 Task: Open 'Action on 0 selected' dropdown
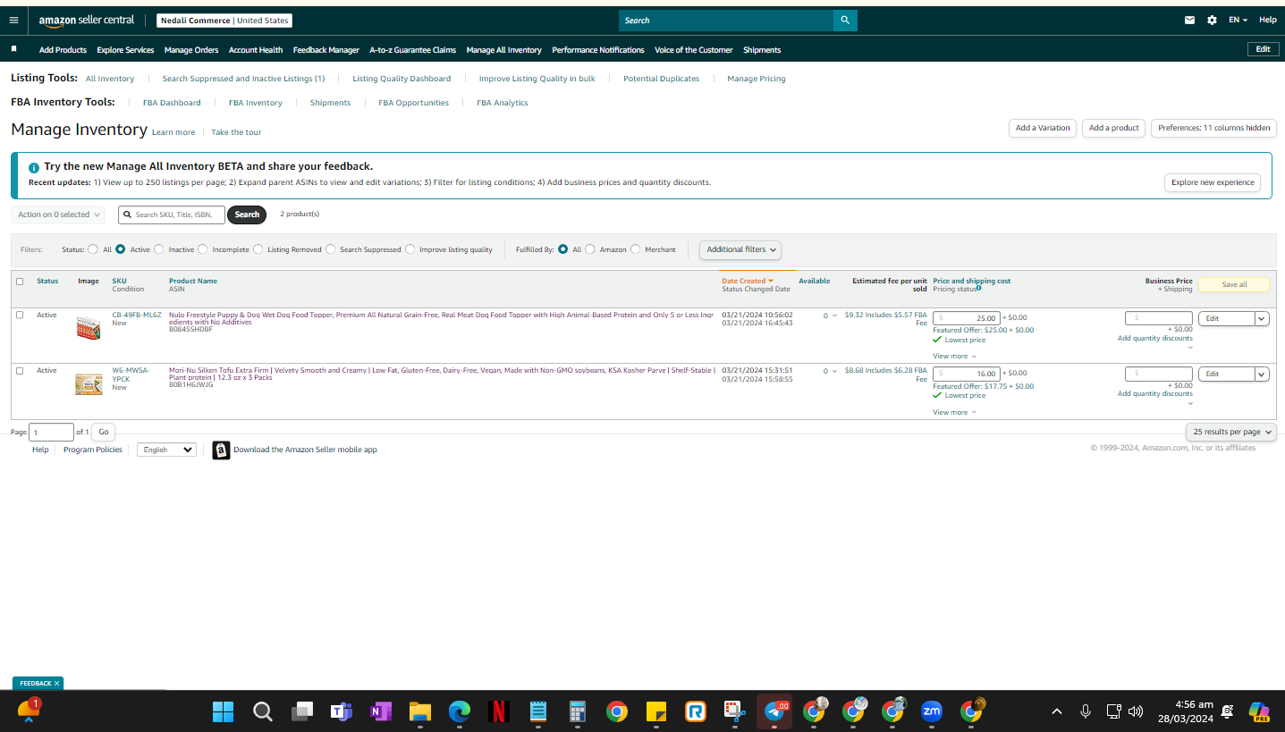coord(58,215)
